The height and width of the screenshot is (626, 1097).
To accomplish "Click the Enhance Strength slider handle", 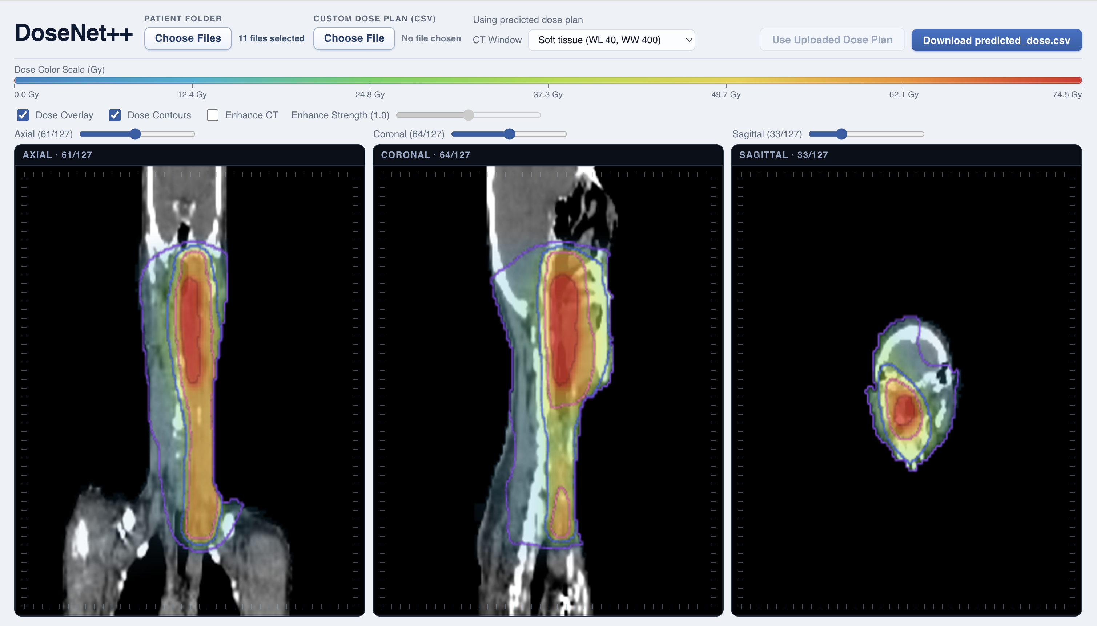I will point(468,115).
